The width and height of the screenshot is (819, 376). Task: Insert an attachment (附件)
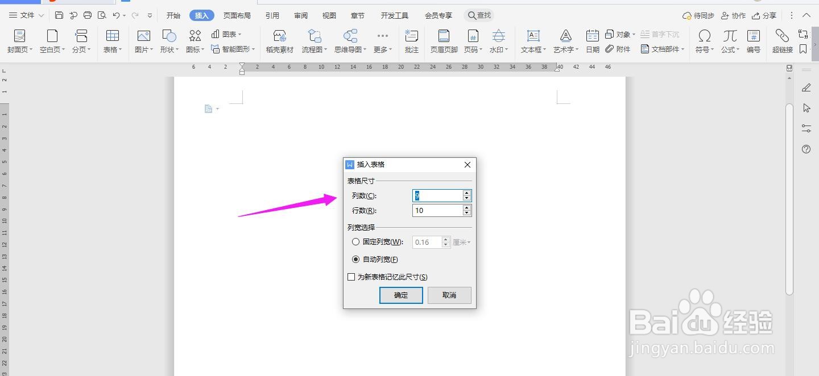pyautogui.click(x=618, y=49)
